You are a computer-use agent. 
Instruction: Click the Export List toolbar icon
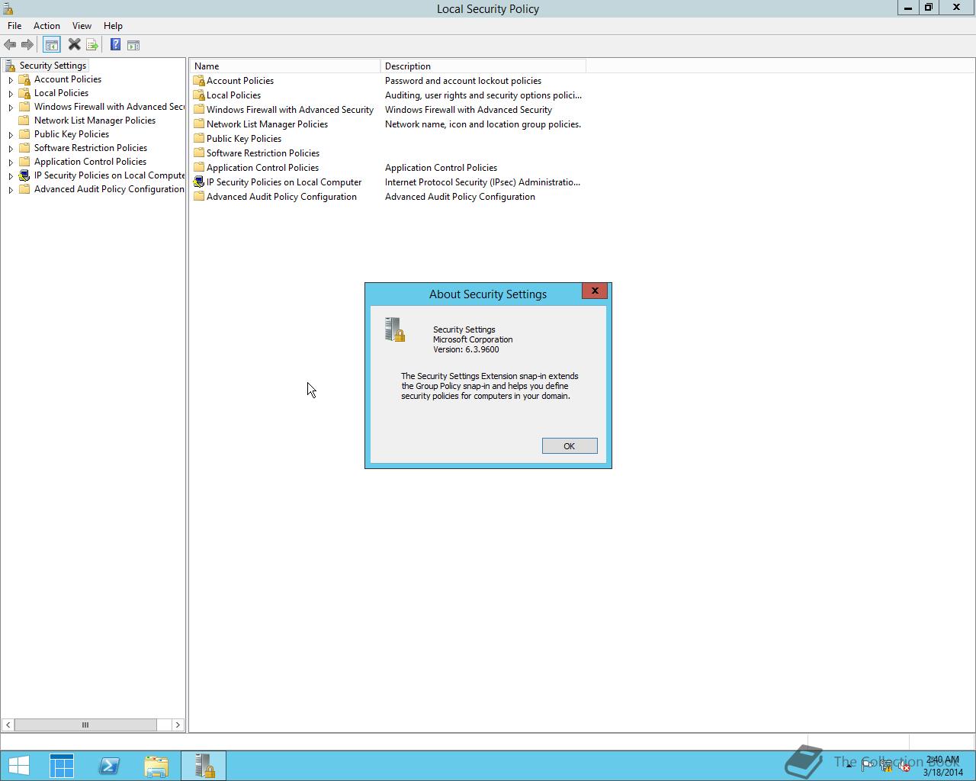(91, 45)
